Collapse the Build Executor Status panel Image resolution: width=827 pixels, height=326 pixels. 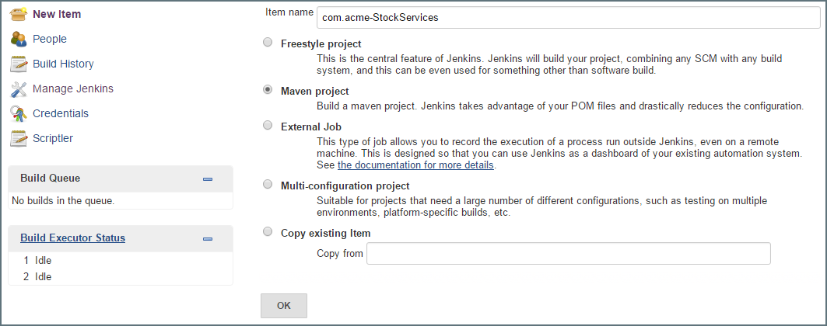pos(208,238)
